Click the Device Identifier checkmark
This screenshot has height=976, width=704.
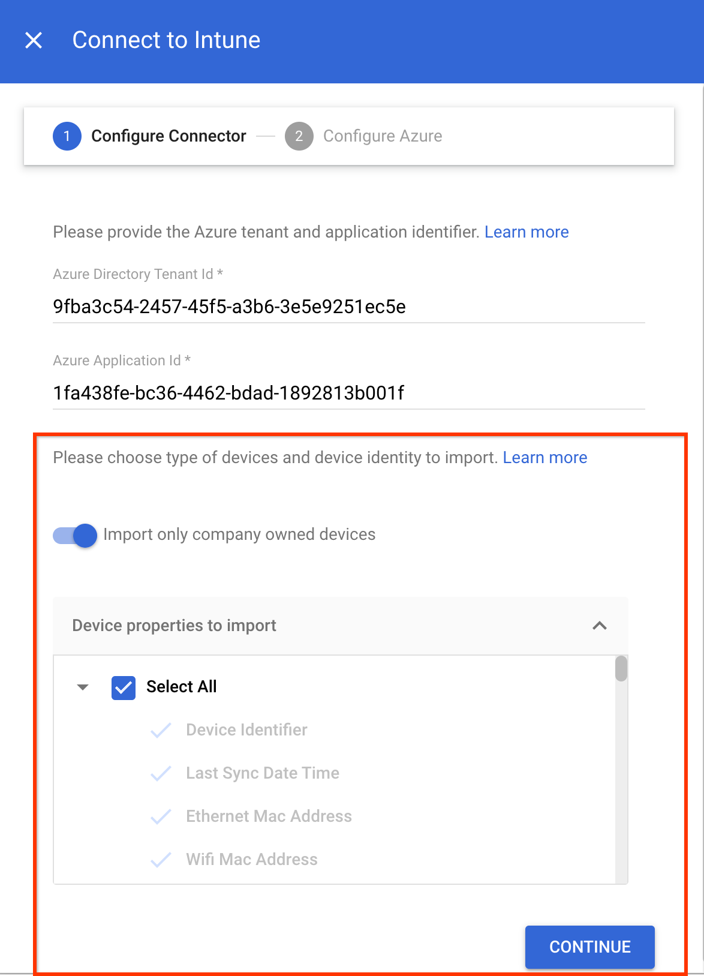click(161, 730)
